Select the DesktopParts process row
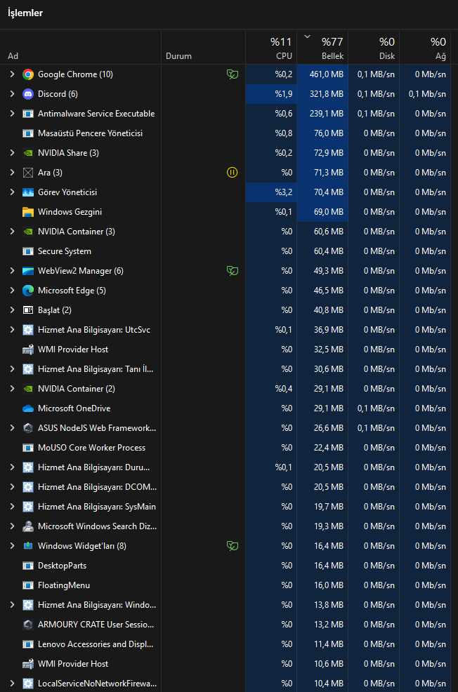This screenshot has height=692, width=458. point(225,566)
